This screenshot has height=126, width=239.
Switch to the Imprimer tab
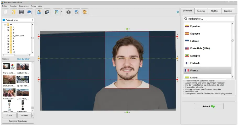pos(228,11)
